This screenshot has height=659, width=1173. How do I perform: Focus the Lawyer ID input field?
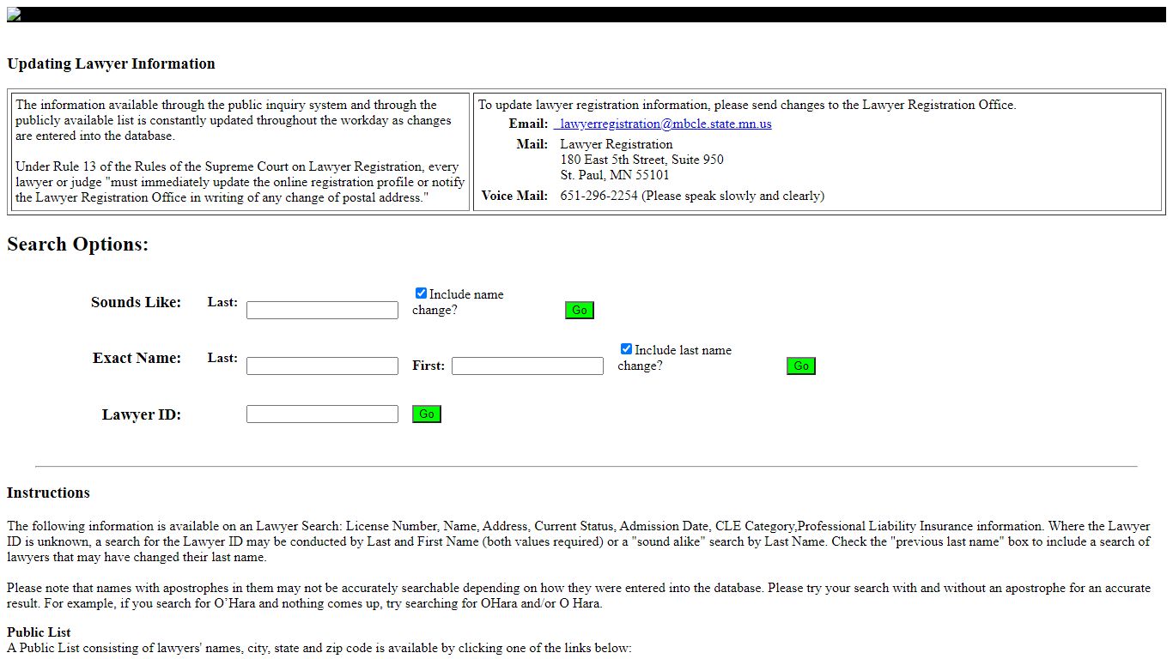click(x=322, y=414)
